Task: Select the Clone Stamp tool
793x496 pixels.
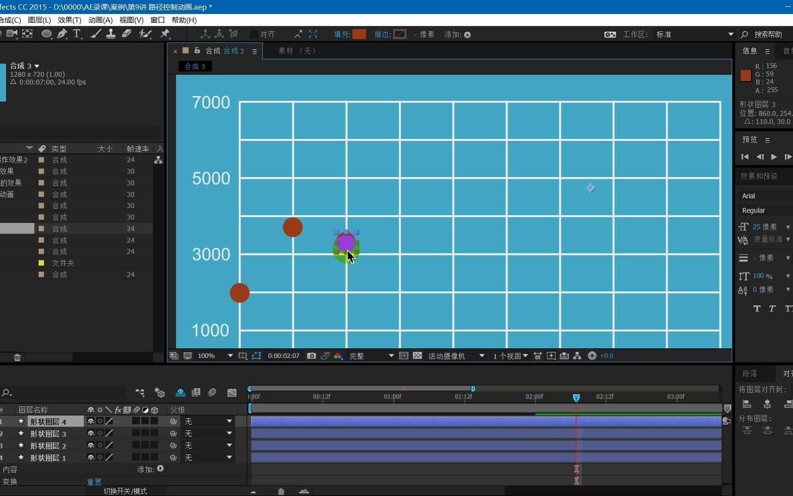Action: tap(111, 34)
